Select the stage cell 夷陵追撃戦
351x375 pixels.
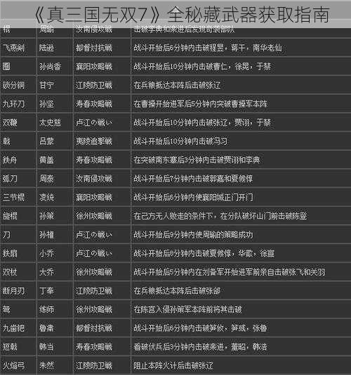pyautogui.click(x=94, y=141)
